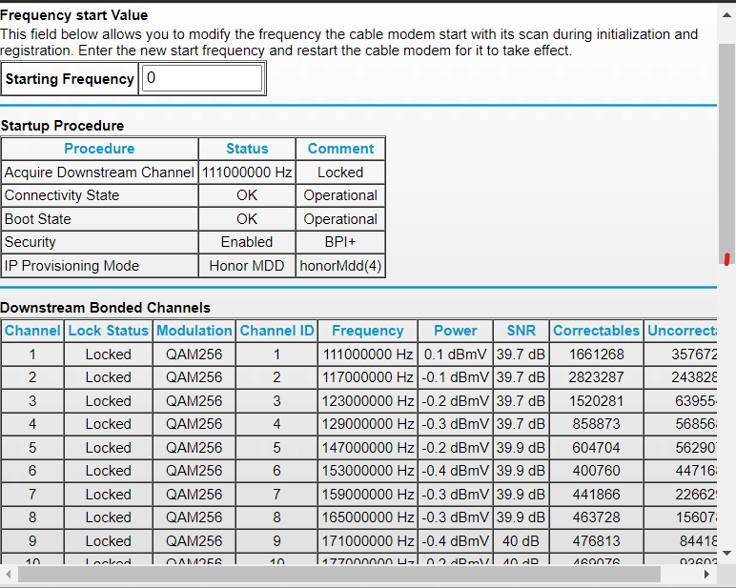Click the Frequency column header in the Downstream table

point(368,331)
